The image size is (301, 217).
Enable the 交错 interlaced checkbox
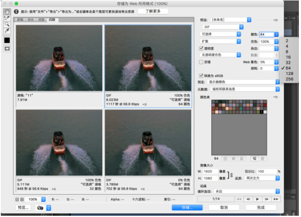click(x=202, y=62)
